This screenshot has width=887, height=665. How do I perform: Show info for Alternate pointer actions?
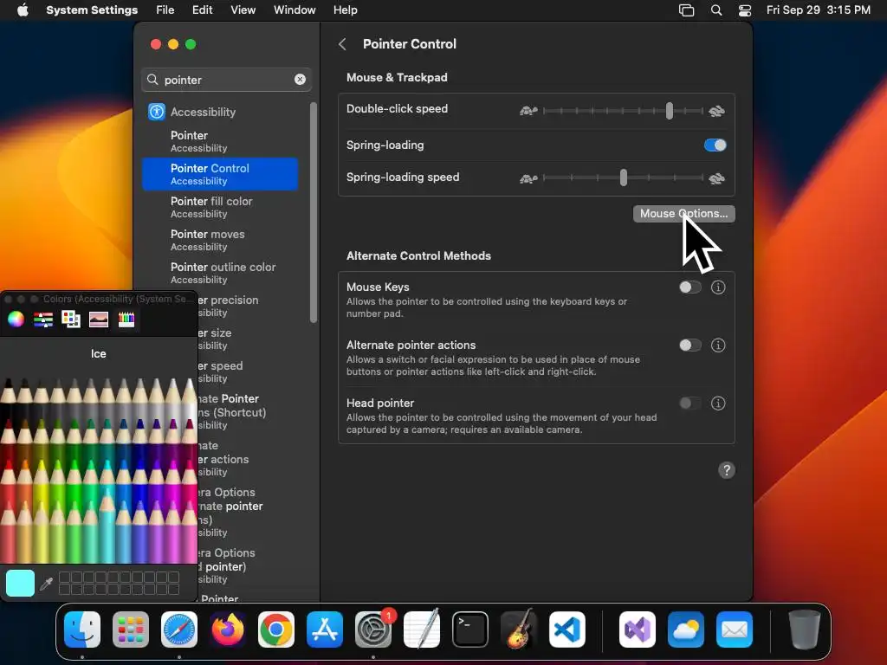(718, 345)
